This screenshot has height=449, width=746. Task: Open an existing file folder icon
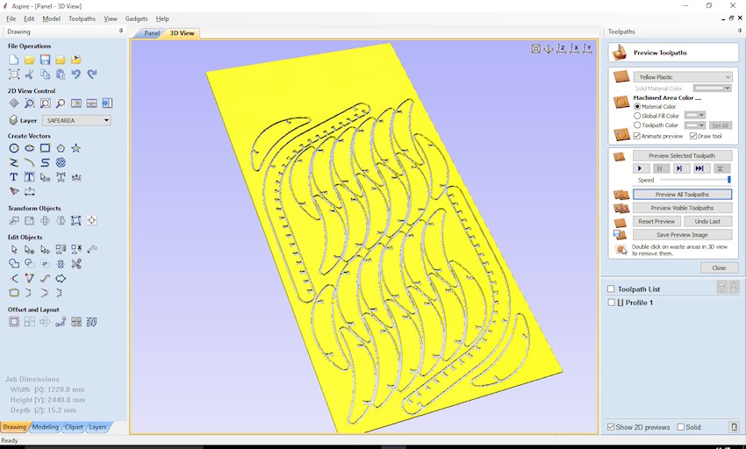point(30,60)
